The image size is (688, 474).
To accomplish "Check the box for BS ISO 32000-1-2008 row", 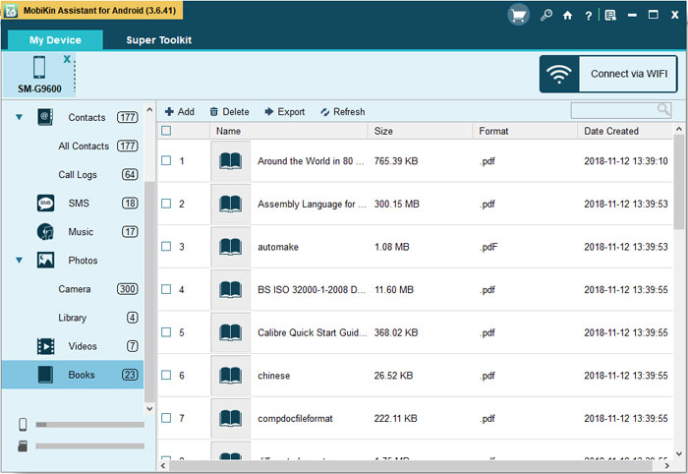I will pos(166,289).
